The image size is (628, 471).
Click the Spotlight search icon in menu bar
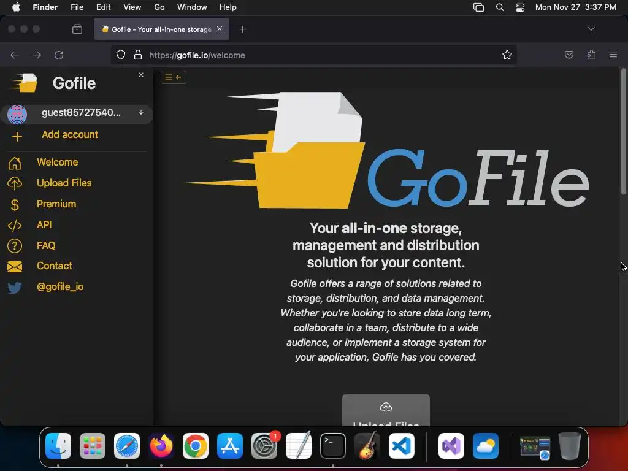click(x=500, y=7)
